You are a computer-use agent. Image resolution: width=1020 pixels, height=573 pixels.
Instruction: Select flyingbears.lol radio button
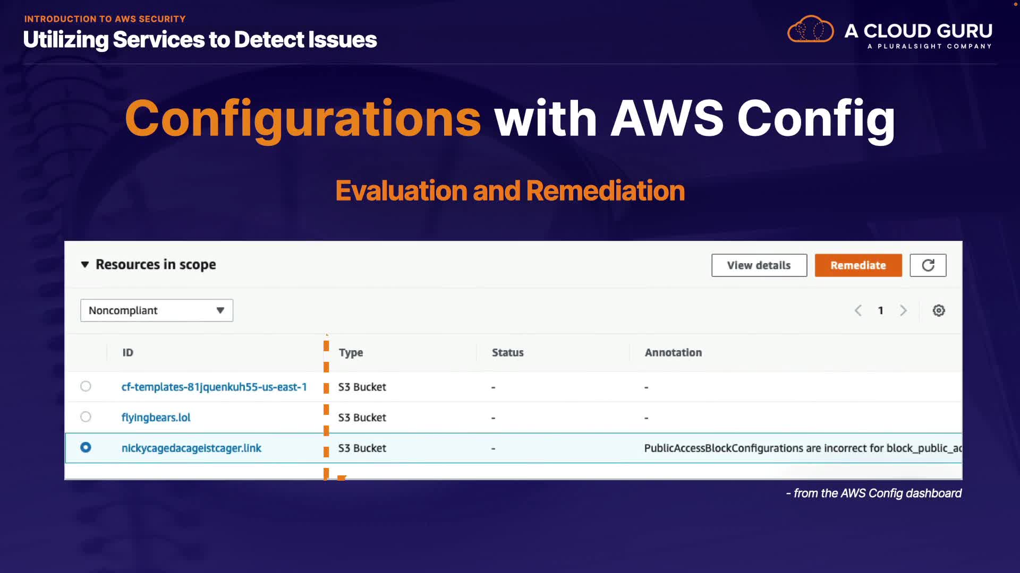[86, 417]
